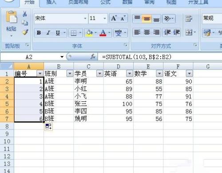Apply the yellow fill color bucket

(x=89, y=33)
